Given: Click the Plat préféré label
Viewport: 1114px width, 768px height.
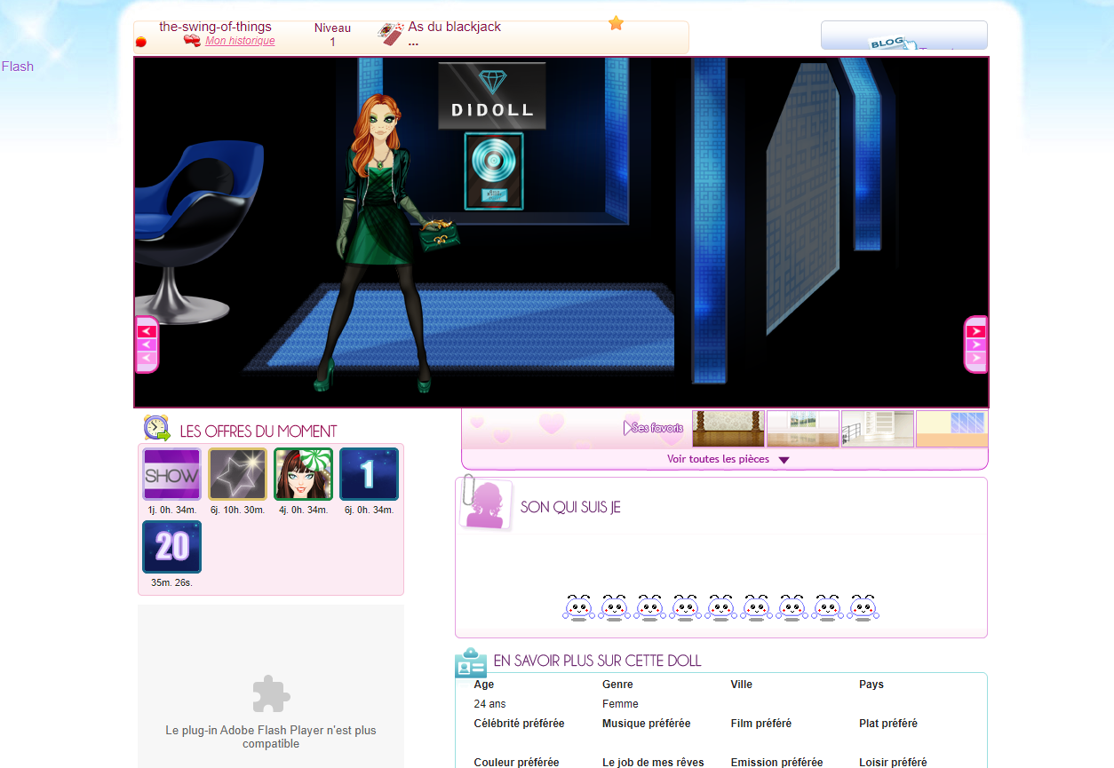Looking at the screenshot, I should coord(888,724).
